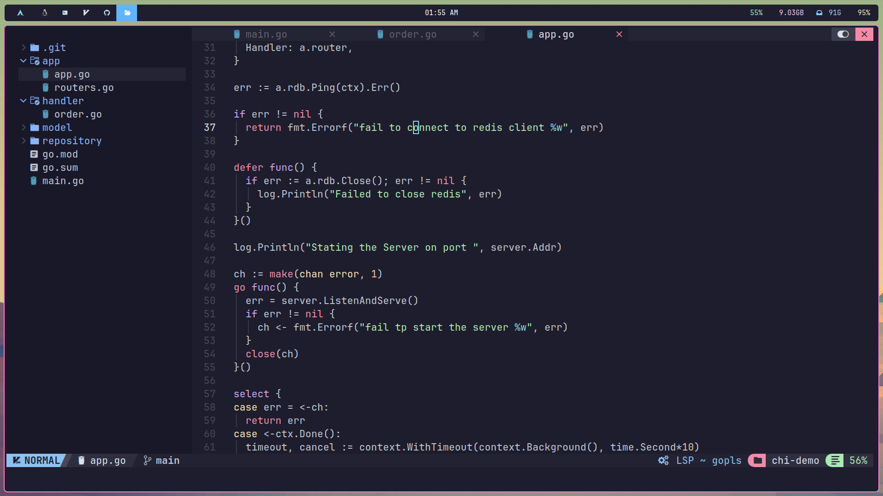883x496 pixels.
Task: Click the LSP gears icon in statusline
Action: [663, 460]
